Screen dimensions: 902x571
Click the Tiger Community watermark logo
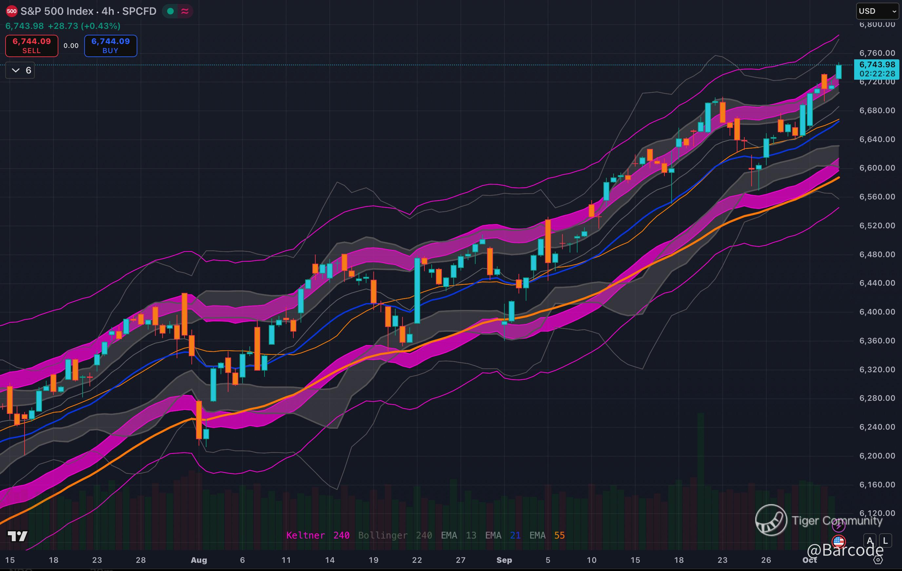771,520
